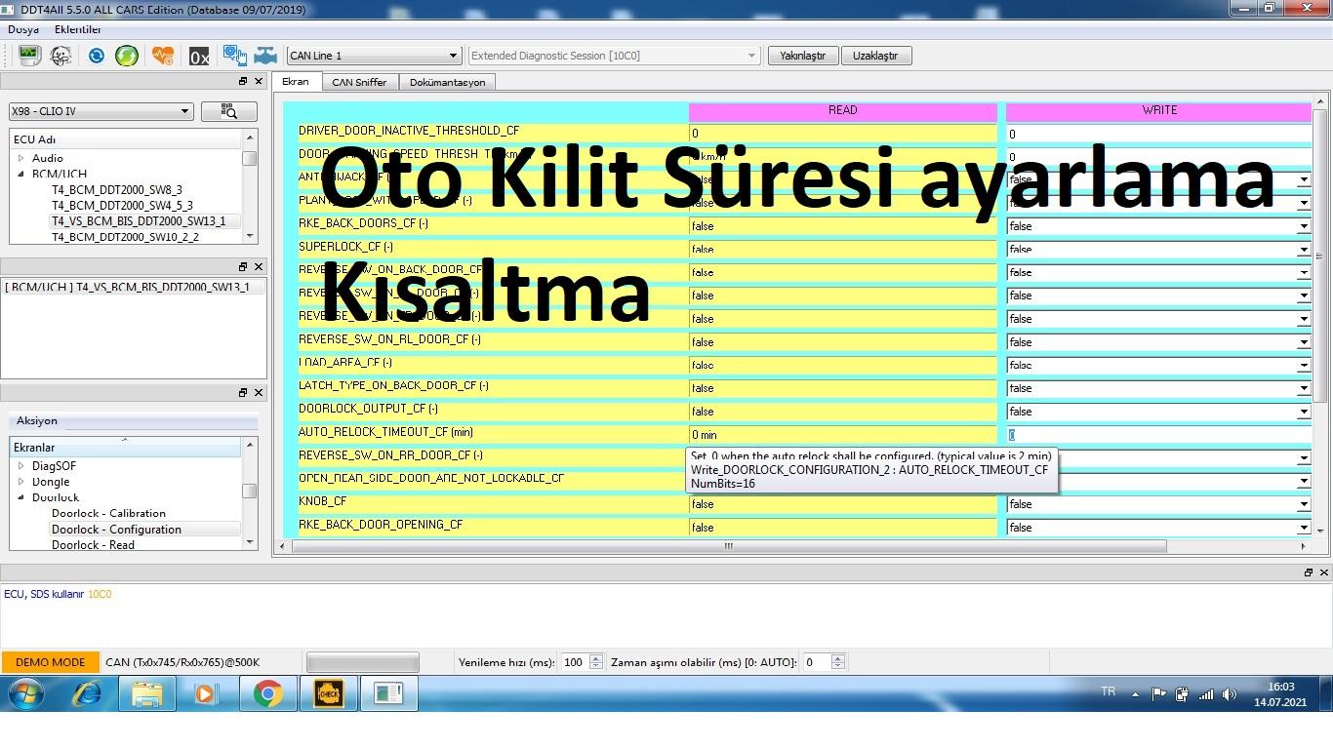Select Doorlock - Configuration in screens tree
The width and height of the screenshot is (1333, 749).
[x=116, y=530]
